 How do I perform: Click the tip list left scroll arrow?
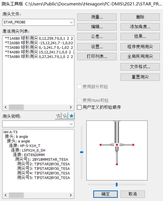[6, 107]
